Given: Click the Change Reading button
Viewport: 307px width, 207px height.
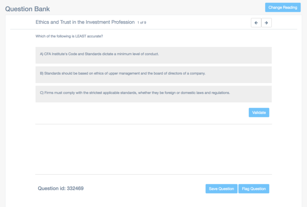Looking at the screenshot, I should click(283, 8).
